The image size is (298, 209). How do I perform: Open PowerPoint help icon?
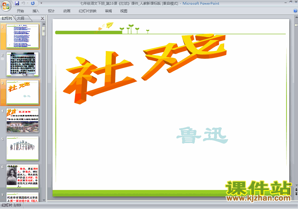[x=296, y=11]
